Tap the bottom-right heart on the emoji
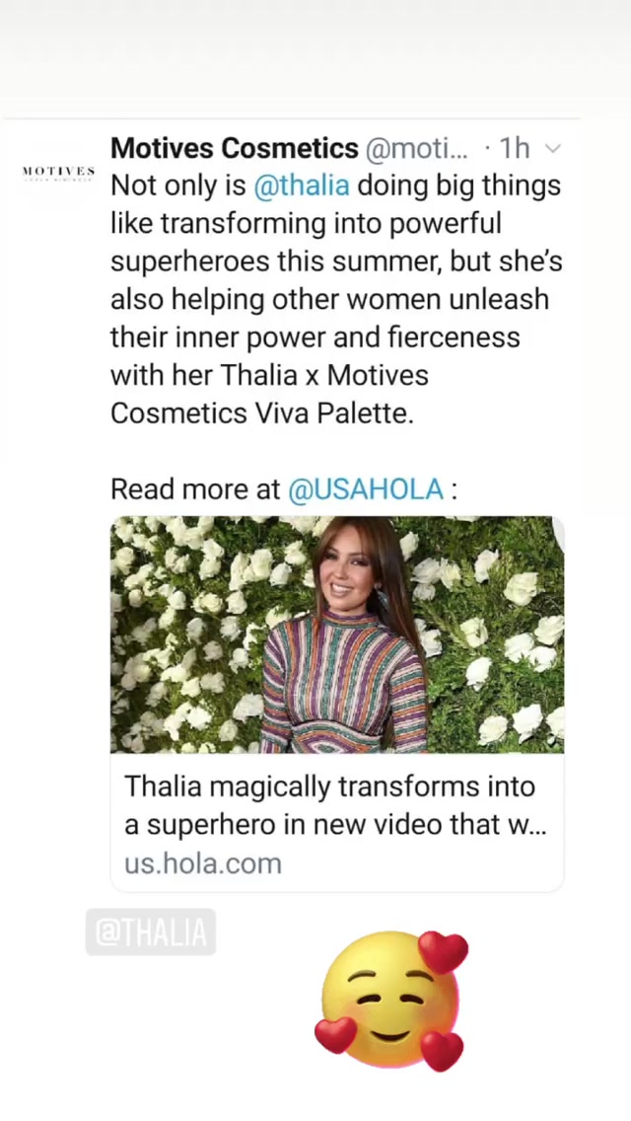This screenshot has width=631, height=1121. [442, 1050]
